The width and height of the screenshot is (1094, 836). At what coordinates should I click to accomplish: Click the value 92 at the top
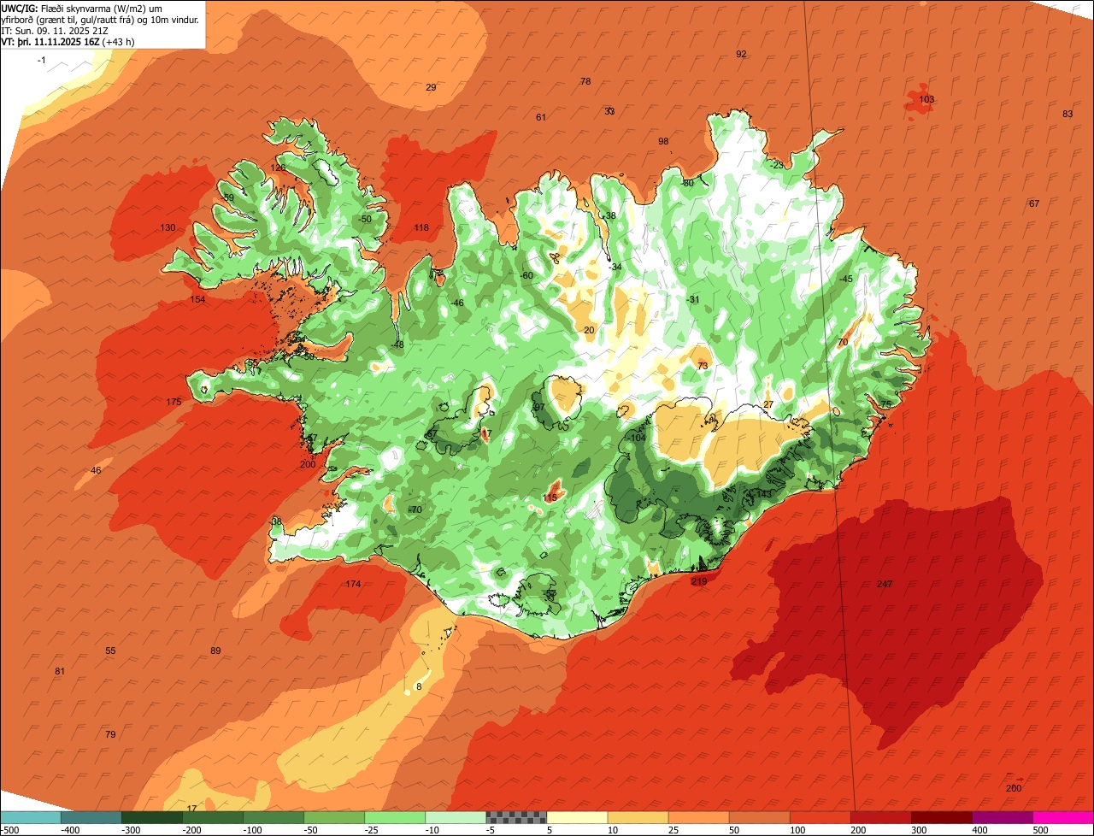coord(741,54)
